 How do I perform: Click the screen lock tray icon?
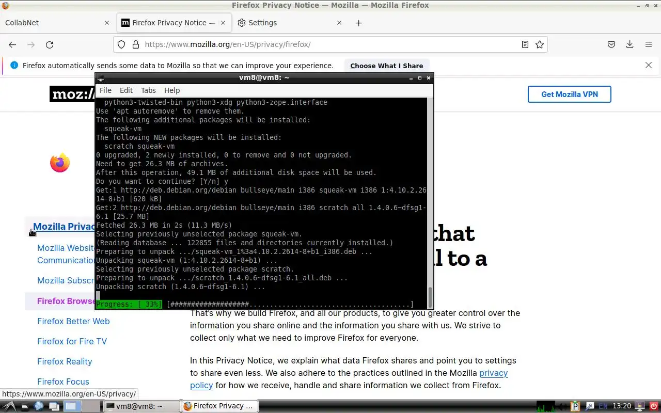[x=639, y=406]
